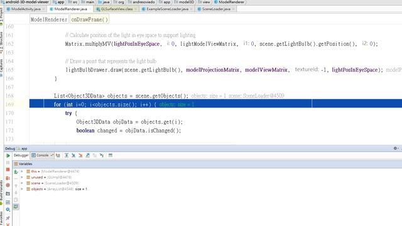402x226 pixels.
Task: Expand the 'objects' variable node
Action: [x=22, y=189]
